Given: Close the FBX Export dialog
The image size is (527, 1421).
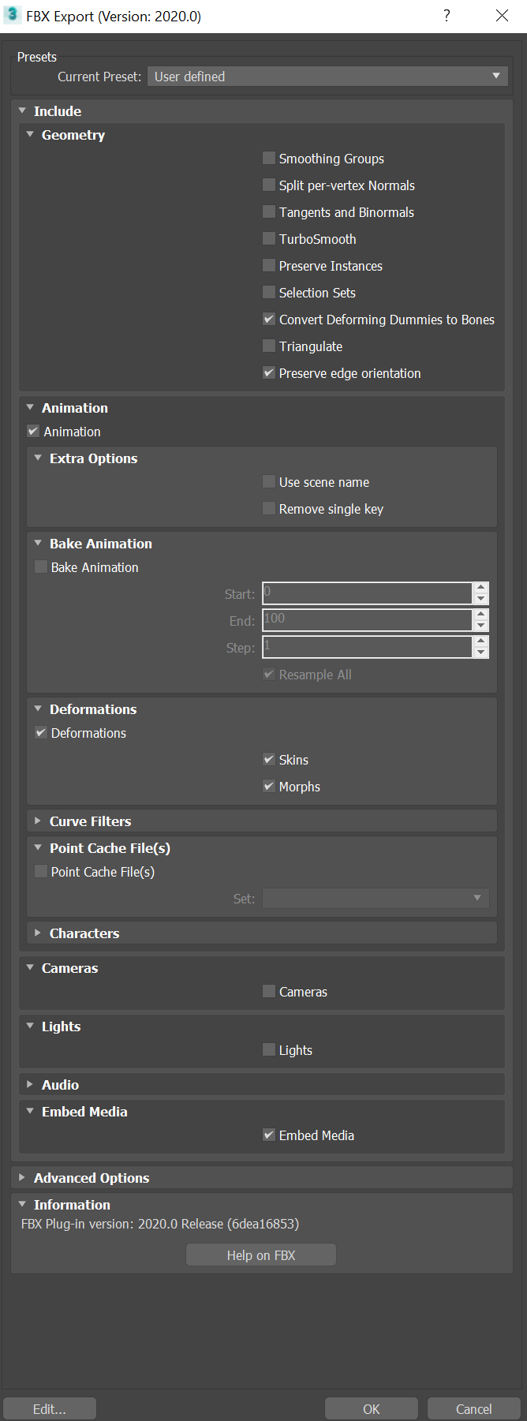Looking at the screenshot, I should [x=502, y=16].
